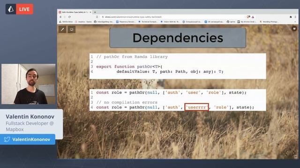Open the first Drive bookmark

click(66, 22)
